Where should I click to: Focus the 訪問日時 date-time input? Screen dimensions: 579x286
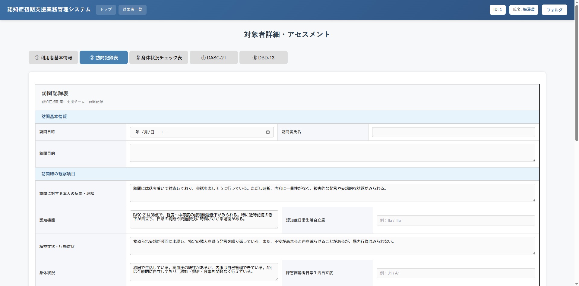(x=196, y=132)
